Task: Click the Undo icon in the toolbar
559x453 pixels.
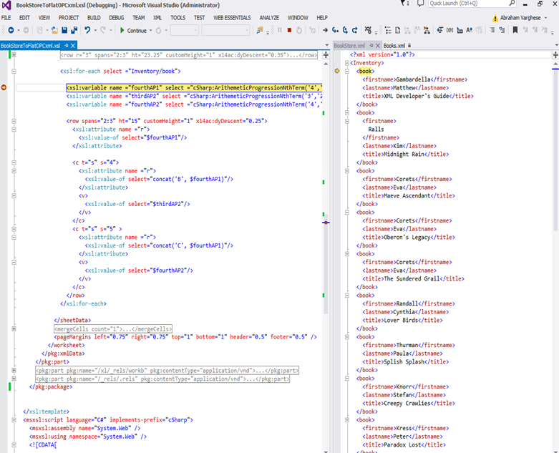Action: coord(87,30)
